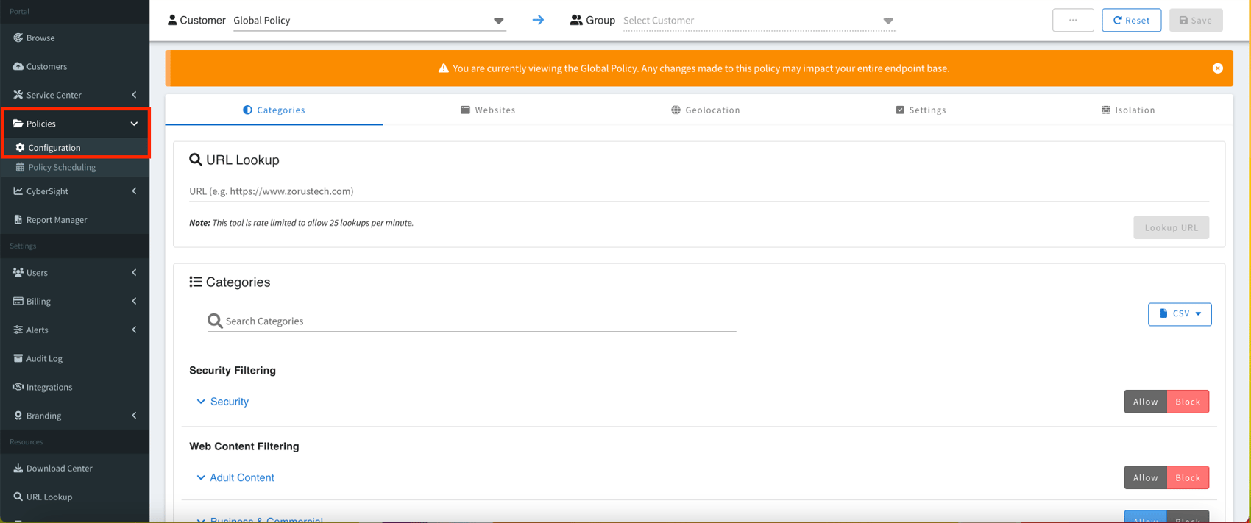This screenshot has width=1251, height=523.
Task: Click the URL Lookup input field
Action: pyautogui.click(x=698, y=191)
